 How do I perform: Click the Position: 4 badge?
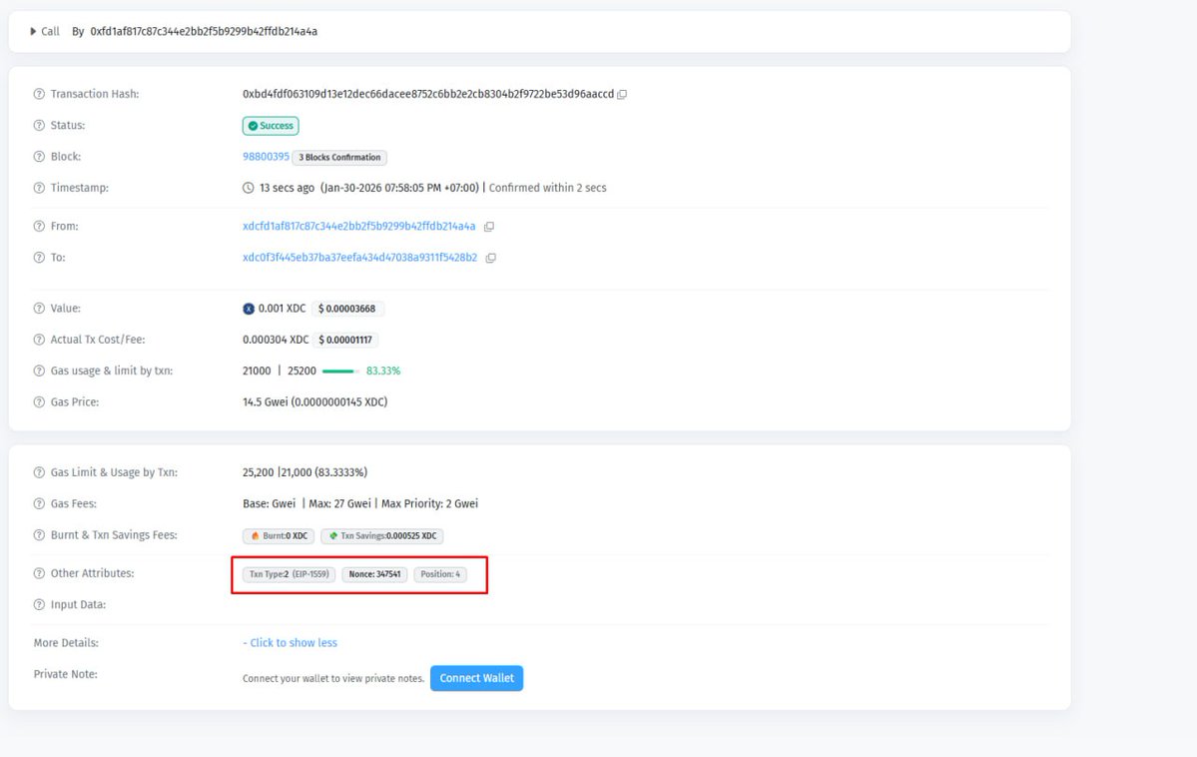pyautogui.click(x=439, y=574)
